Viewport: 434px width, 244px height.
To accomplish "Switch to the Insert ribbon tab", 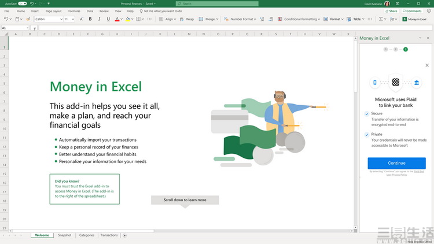I will [35, 11].
